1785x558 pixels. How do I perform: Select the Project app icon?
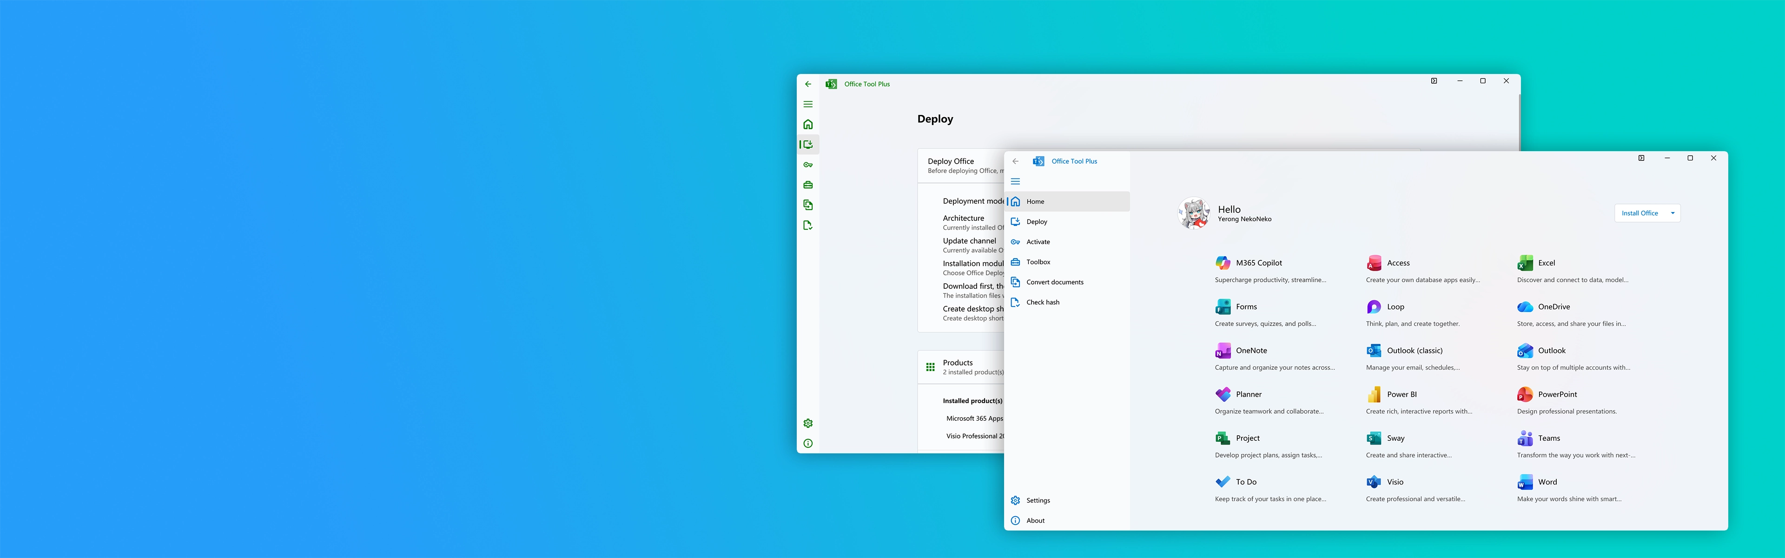click(1223, 438)
